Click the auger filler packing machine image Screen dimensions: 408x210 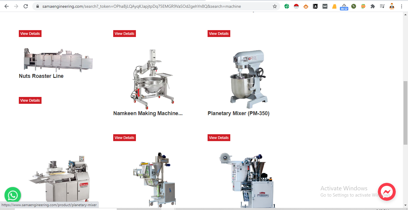point(154,180)
